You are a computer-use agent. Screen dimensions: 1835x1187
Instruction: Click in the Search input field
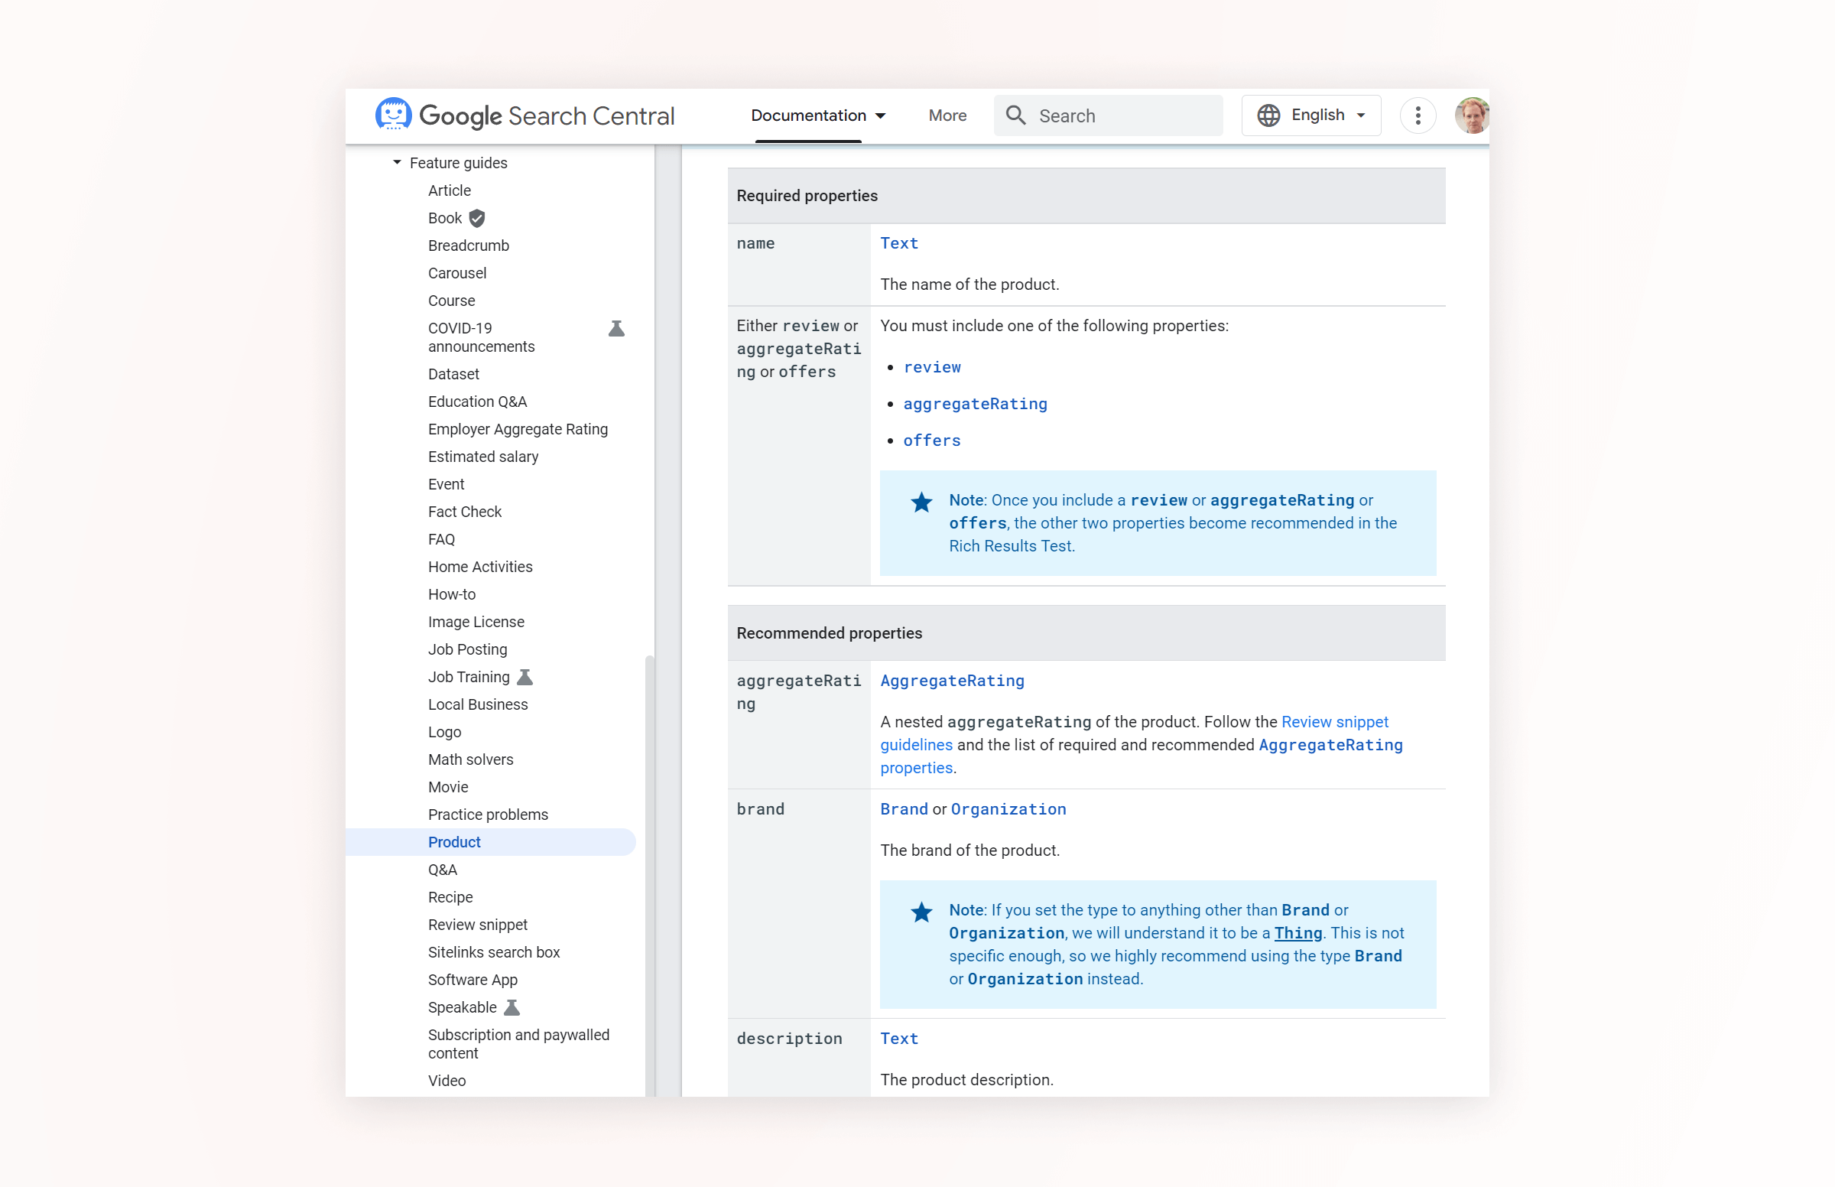1107,115
